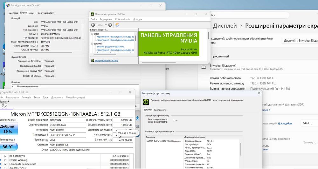
Task: Click the monitor icon beside Внутрішній дисплей
Action: coord(204,67)
